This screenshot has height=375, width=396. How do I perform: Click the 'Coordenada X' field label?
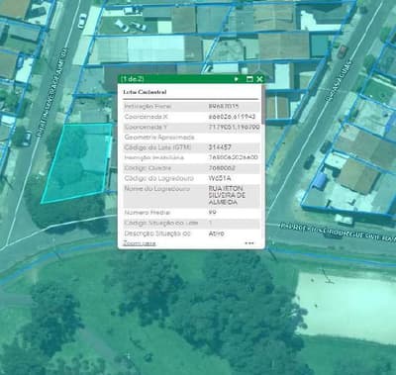click(x=147, y=117)
